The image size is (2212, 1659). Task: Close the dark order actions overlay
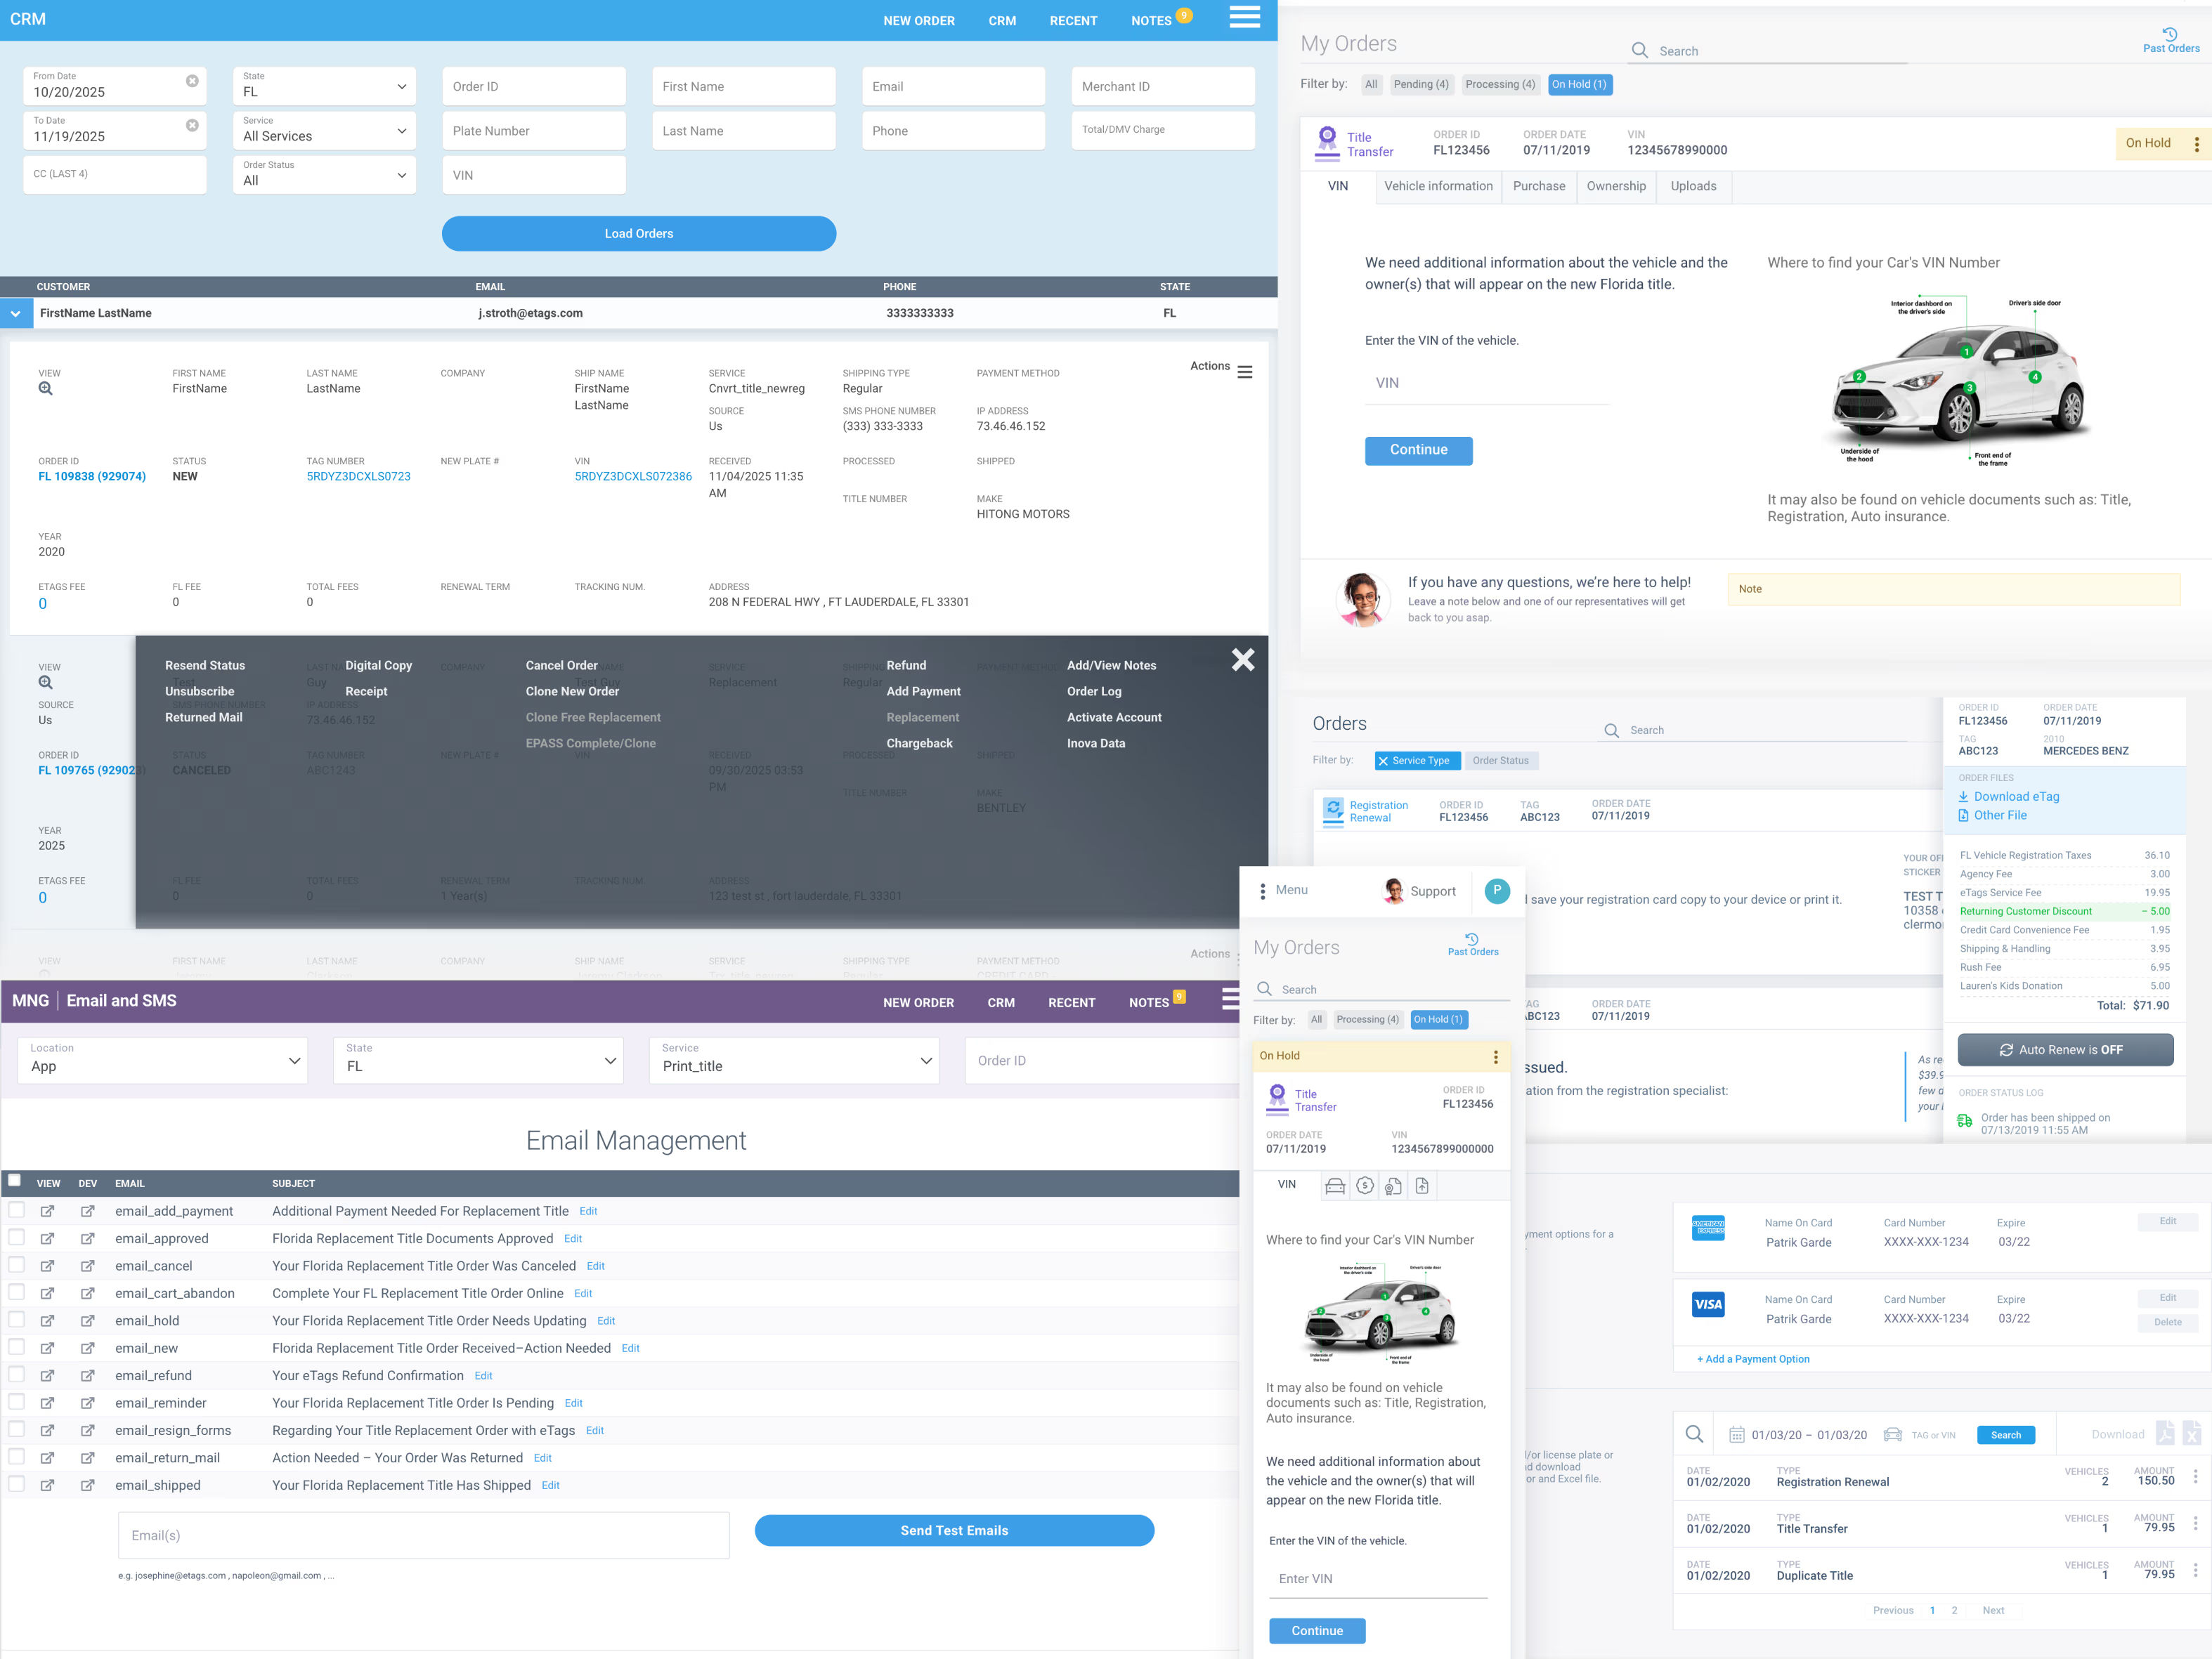pyautogui.click(x=1243, y=660)
